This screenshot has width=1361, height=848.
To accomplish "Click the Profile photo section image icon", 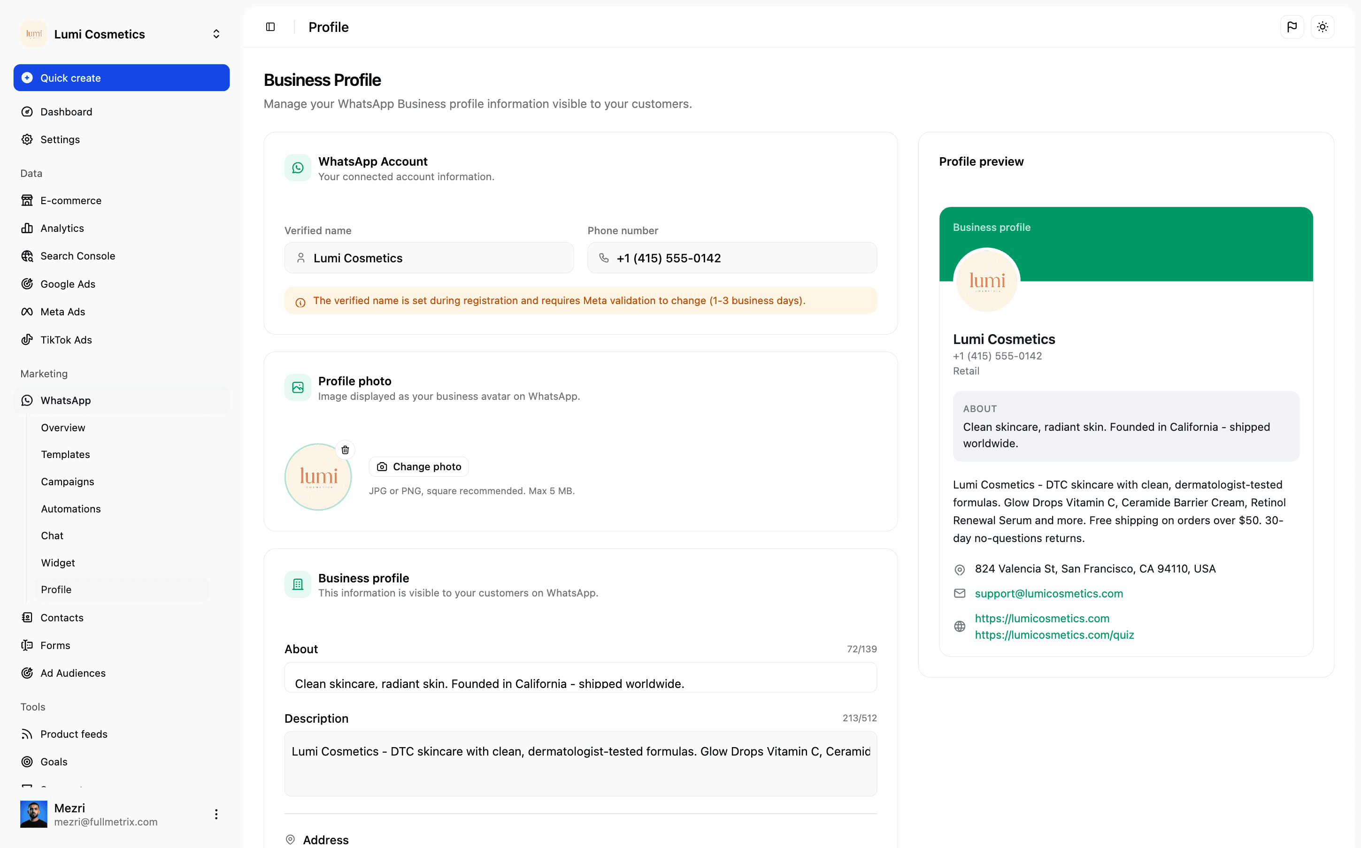I will click(298, 388).
